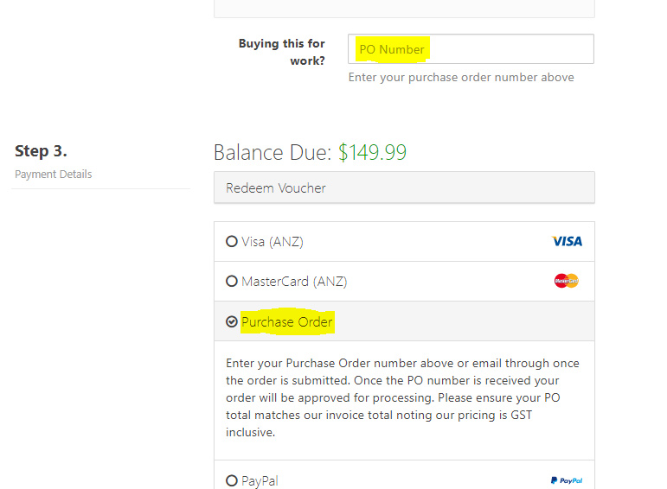The height and width of the screenshot is (489, 667).
Task: Select the MasterCard (ANZ) radio button
Action: click(x=231, y=282)
